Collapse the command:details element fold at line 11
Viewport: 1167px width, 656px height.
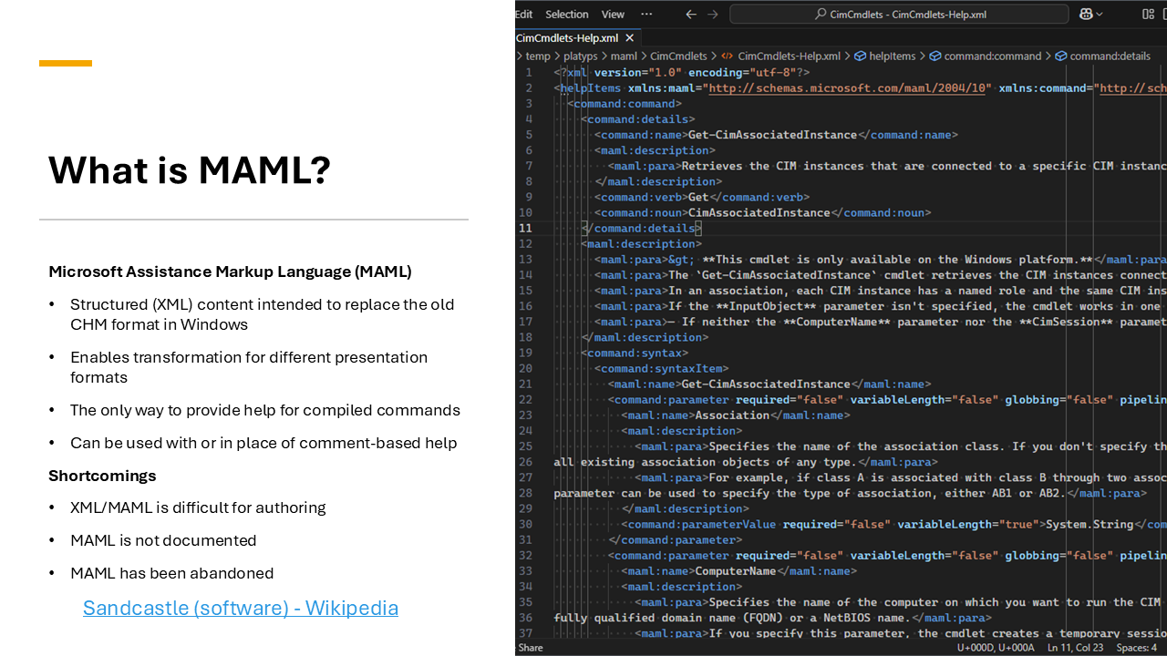[x=547, y=228]
